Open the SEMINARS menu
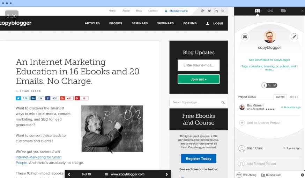This screenshot has height=178, width=305. click(x=140, y=23)
